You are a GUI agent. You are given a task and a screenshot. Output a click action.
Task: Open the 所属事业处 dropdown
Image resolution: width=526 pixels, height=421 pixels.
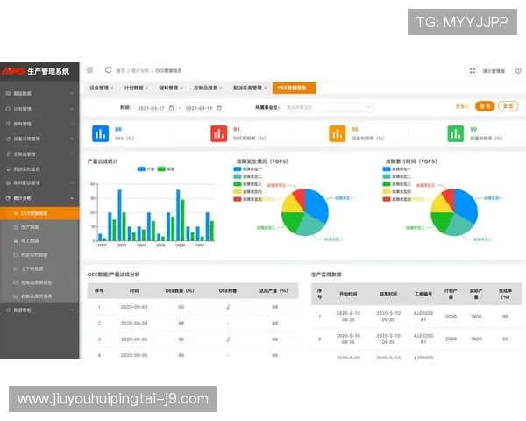[313, 107]
